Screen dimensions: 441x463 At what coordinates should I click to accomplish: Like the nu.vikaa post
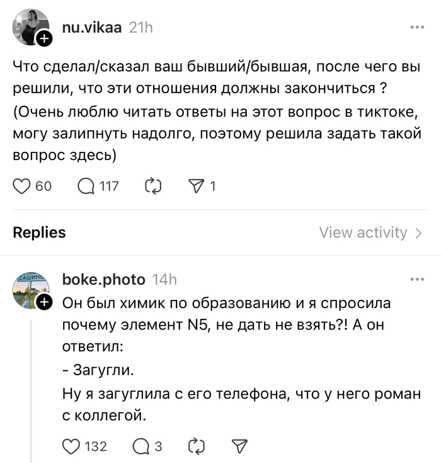click(x=23, y=186)
